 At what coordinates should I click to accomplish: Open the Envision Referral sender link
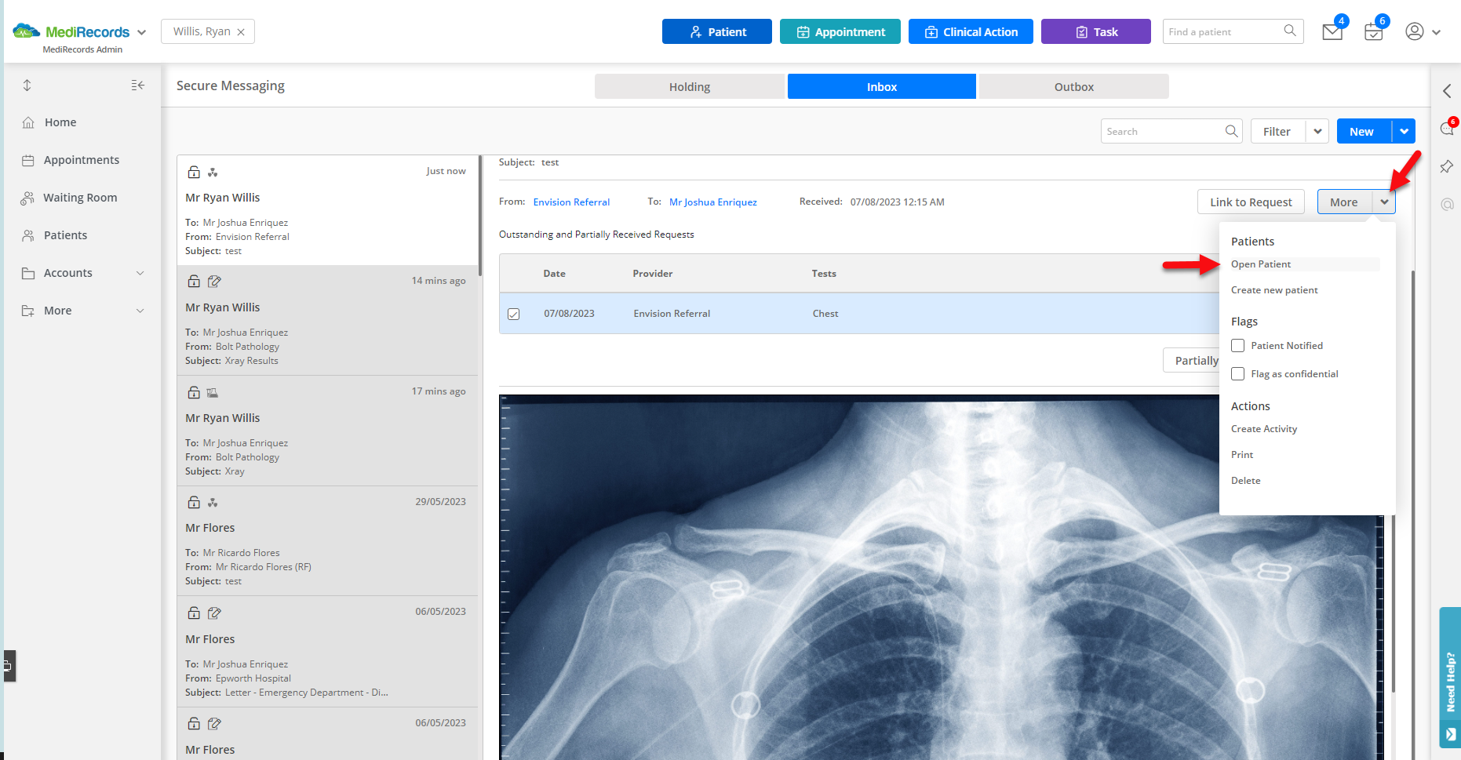(x=571, y=202)
